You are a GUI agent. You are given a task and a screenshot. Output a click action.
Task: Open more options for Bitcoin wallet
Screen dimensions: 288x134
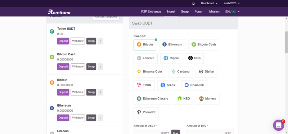[x=100, y=92]
